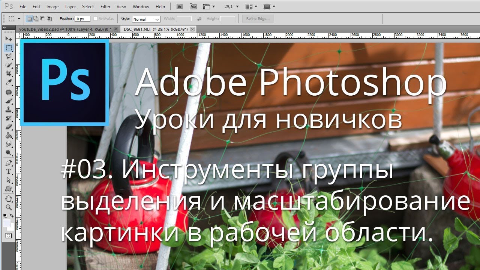The height and width of the screenshot is (270, 480).
Task: Select the Hand tool
Action: pyautogui.click(x=8, y=198)
